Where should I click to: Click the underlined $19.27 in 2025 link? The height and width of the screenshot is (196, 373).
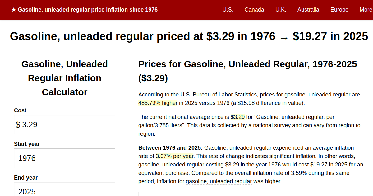(x=330, y=36)
